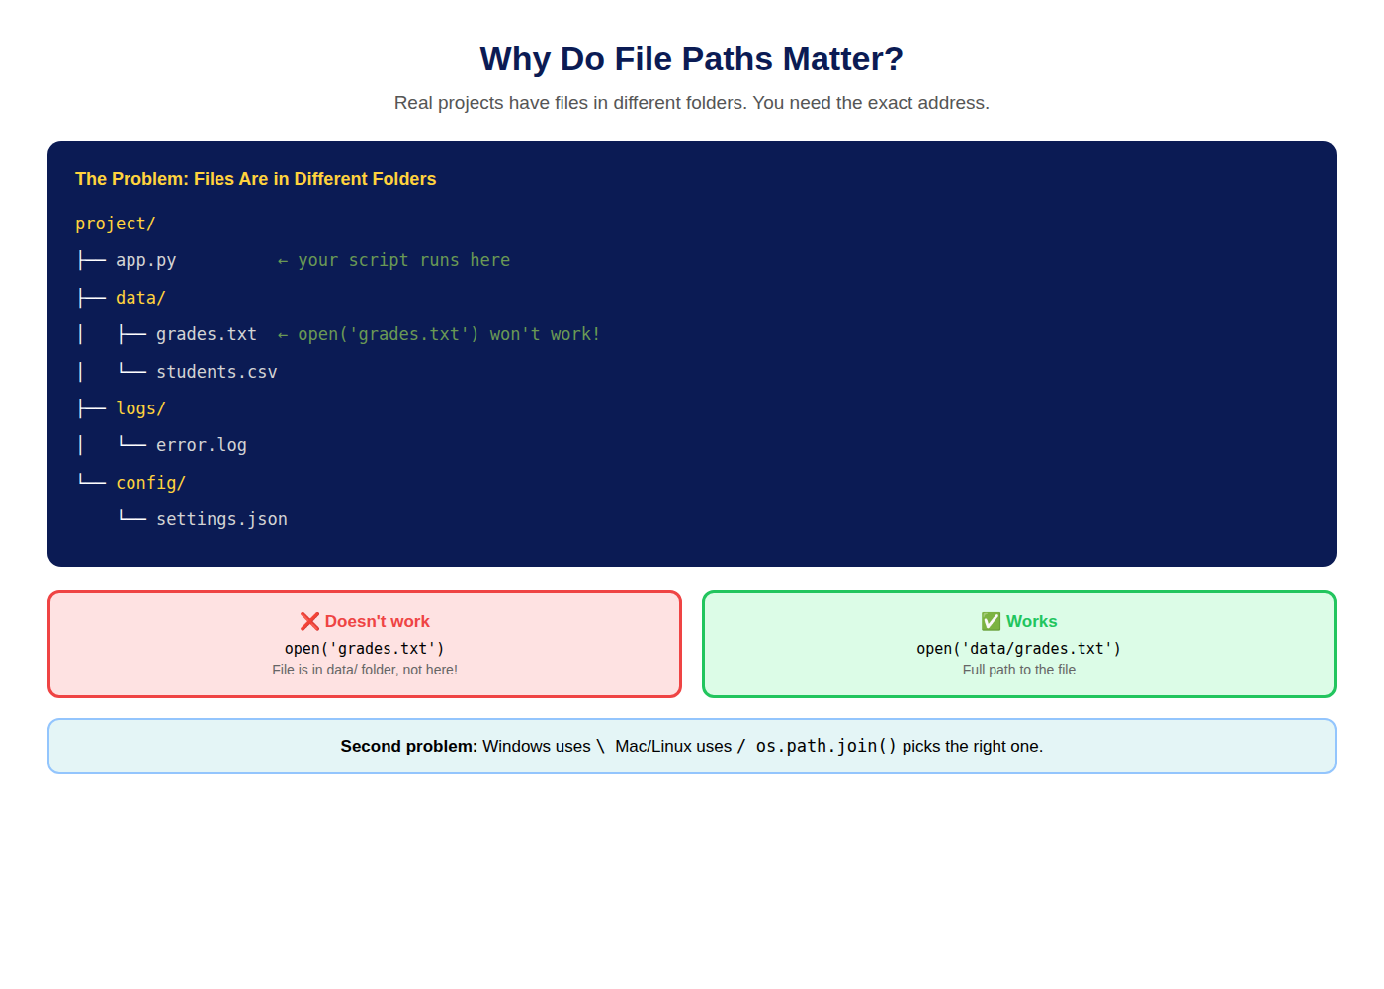Click the 'your script runs here' comment

pyautogui.click(x=404, y=260)
